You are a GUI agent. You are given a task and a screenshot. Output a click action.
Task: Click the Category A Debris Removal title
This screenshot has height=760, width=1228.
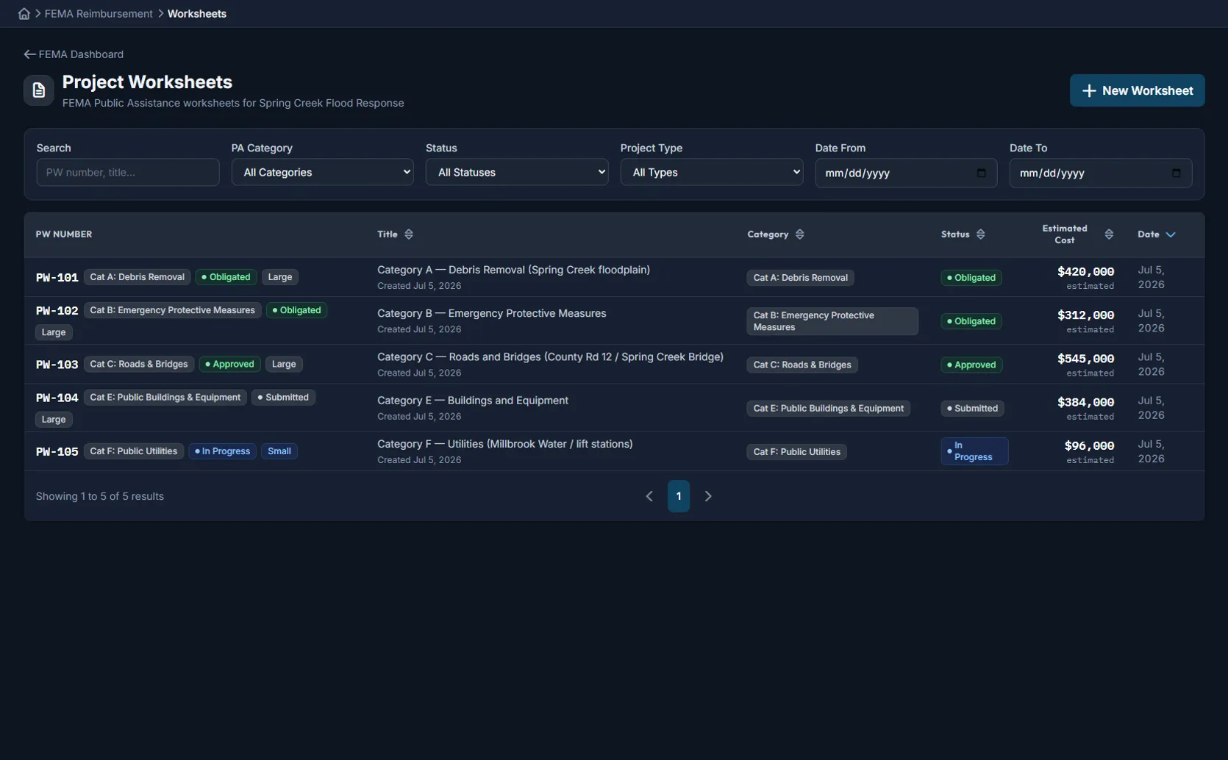(513, 270)
